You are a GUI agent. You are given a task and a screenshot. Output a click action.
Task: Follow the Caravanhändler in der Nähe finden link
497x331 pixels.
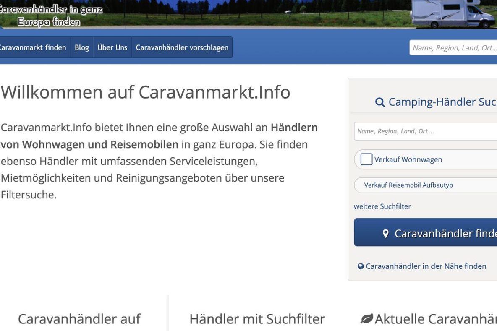point(426,266)
